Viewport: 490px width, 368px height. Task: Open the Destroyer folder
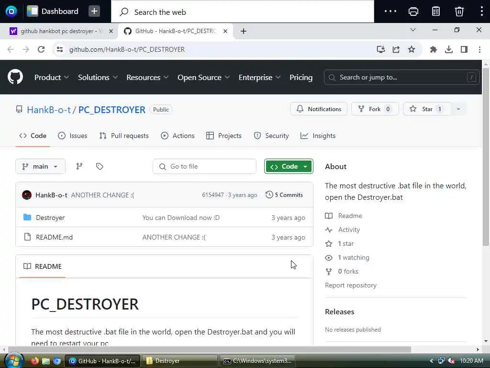[x=50, y=218]
